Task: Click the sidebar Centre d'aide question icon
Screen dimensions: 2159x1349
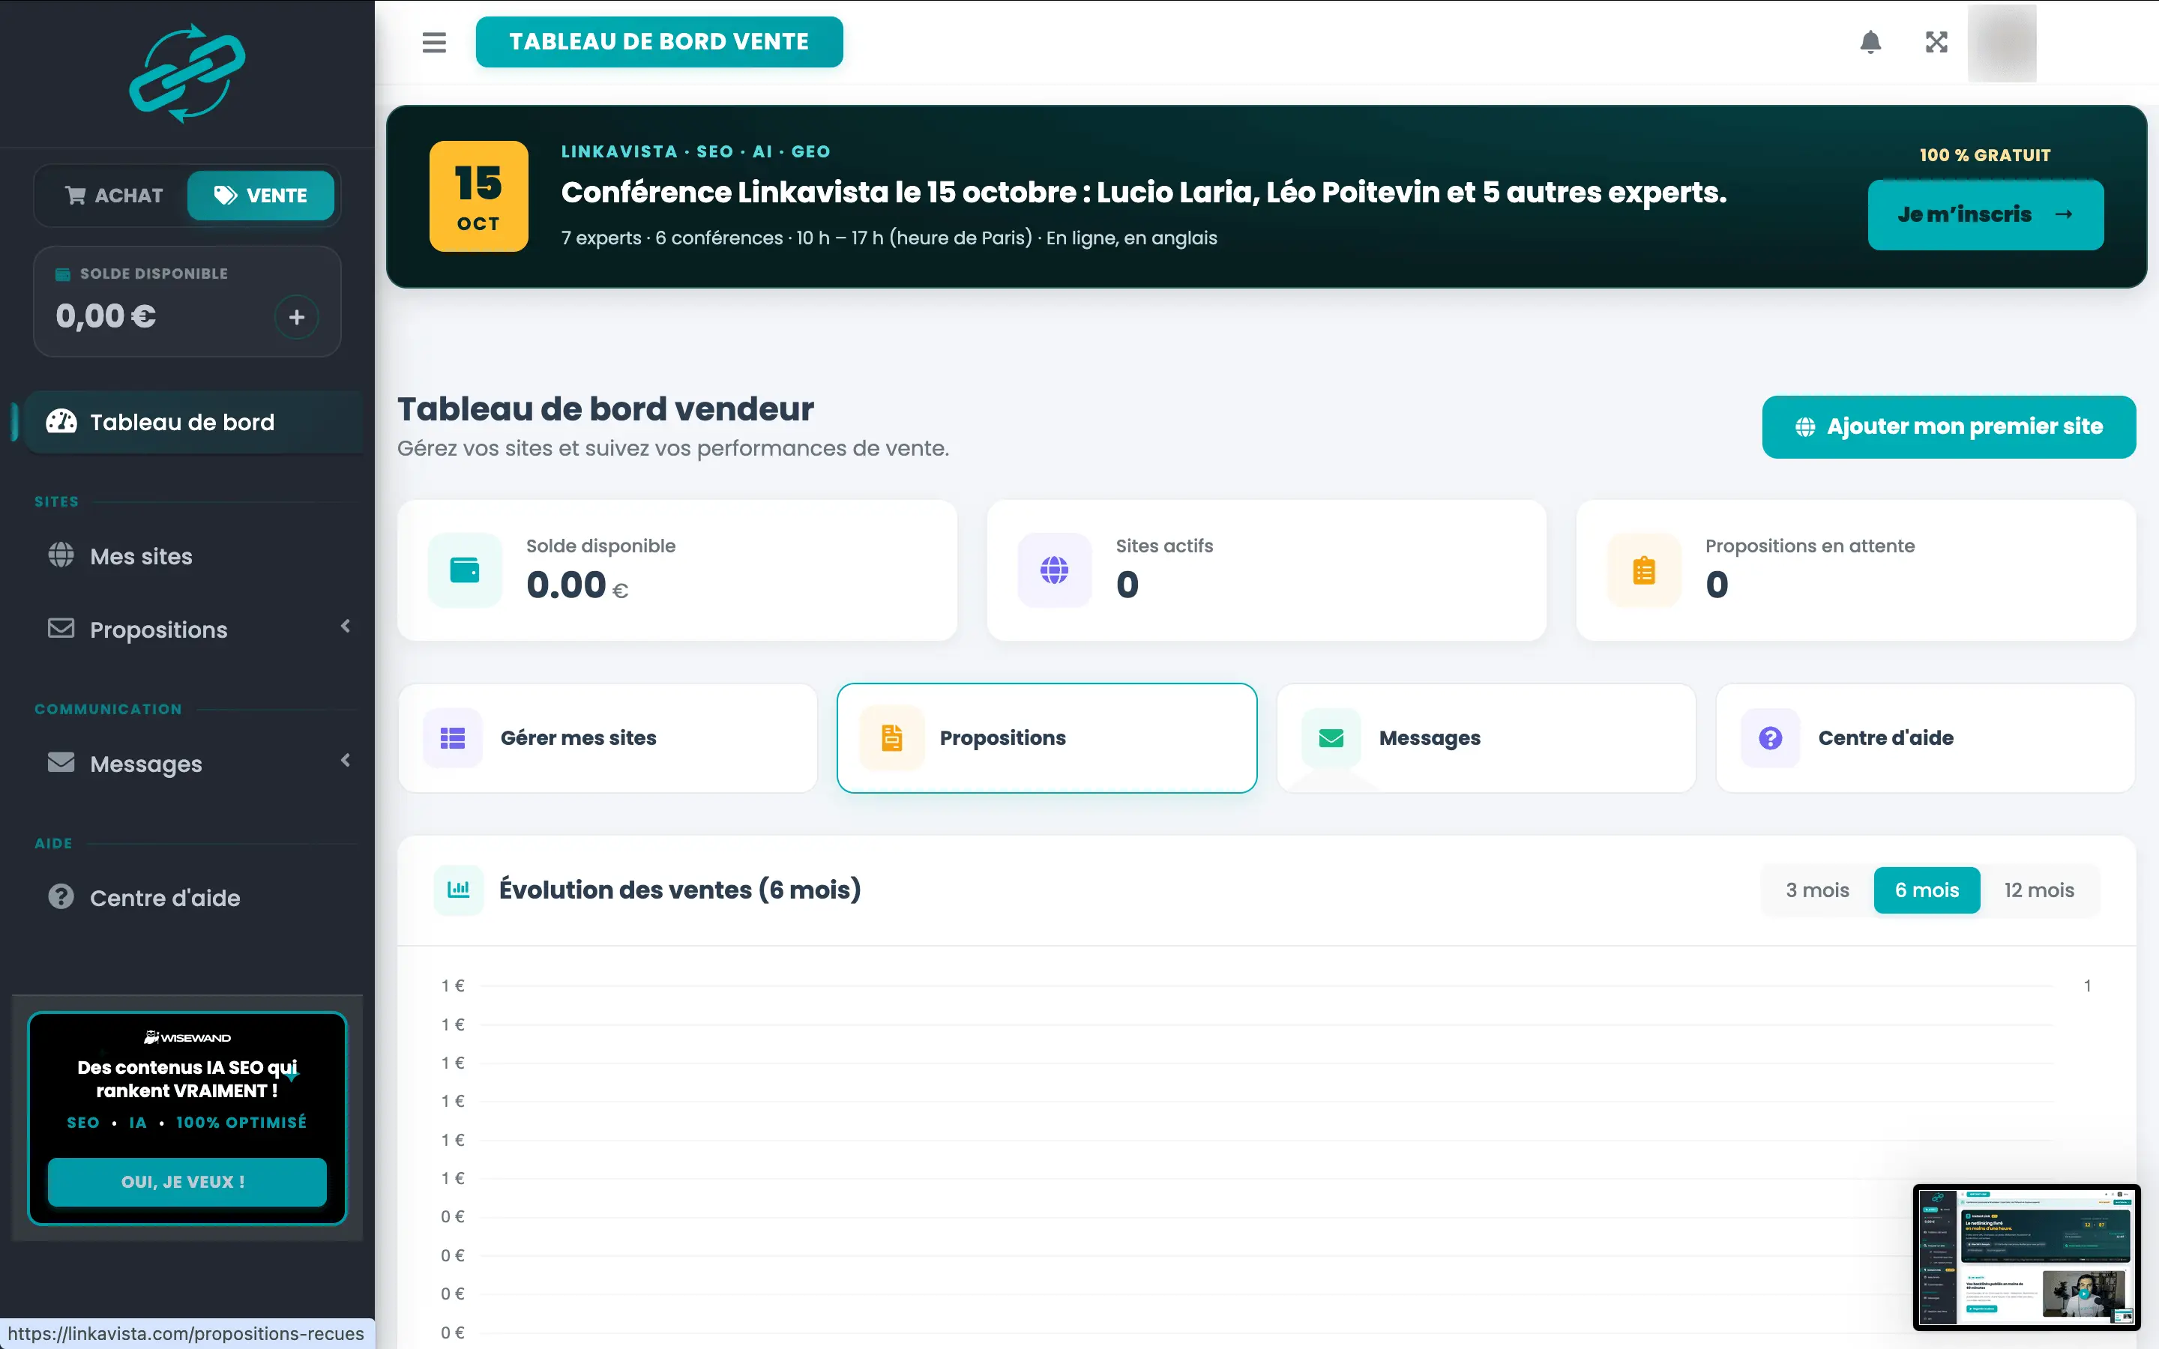Action: click(x=61, y=896)
